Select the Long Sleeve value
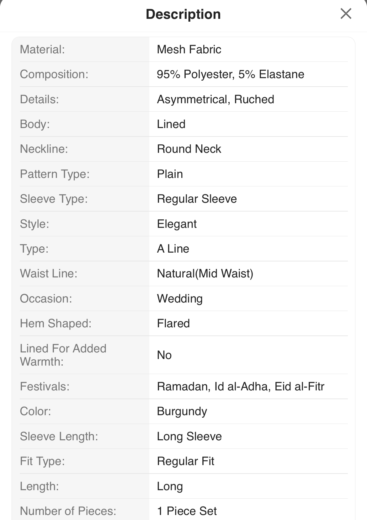Viewport: 367px width, 520px height. pyautogui.click(x=189, y=436)
